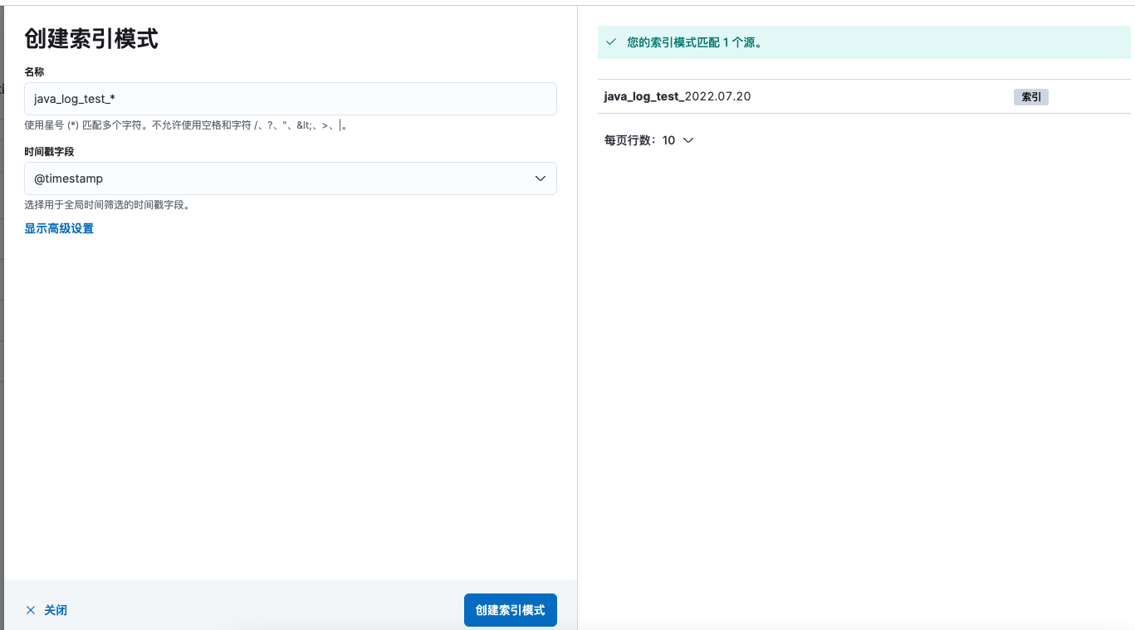The width and height of the screenshot is (1135, 630).
Task: Click the 选择用于全局时间筛选的时间戳字段 help text
Action: coord(107,205)
